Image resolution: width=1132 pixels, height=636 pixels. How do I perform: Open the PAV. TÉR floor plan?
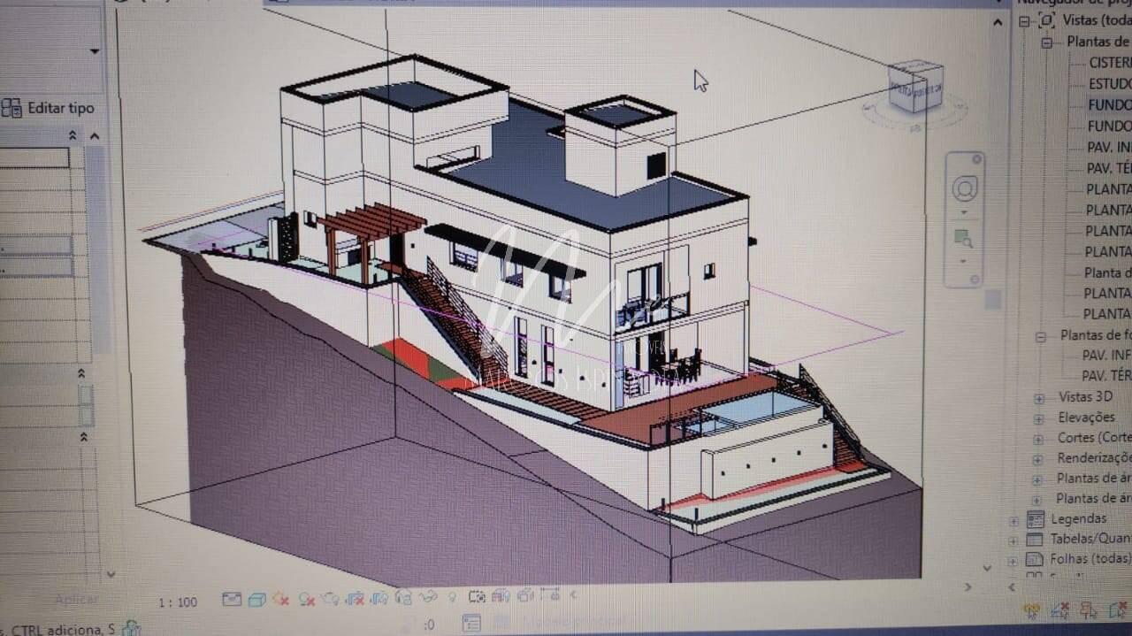[x=1108, y=168]
